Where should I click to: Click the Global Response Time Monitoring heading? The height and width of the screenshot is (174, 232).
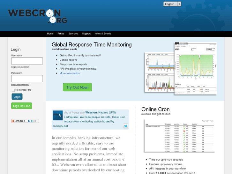[x=92, y=45]
